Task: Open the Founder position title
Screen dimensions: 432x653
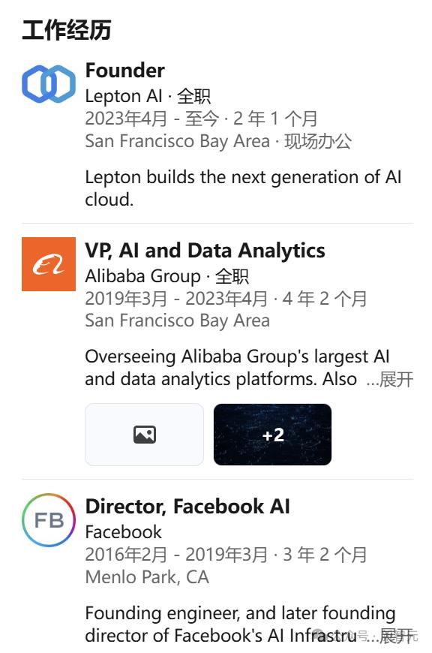Action: 124,71
